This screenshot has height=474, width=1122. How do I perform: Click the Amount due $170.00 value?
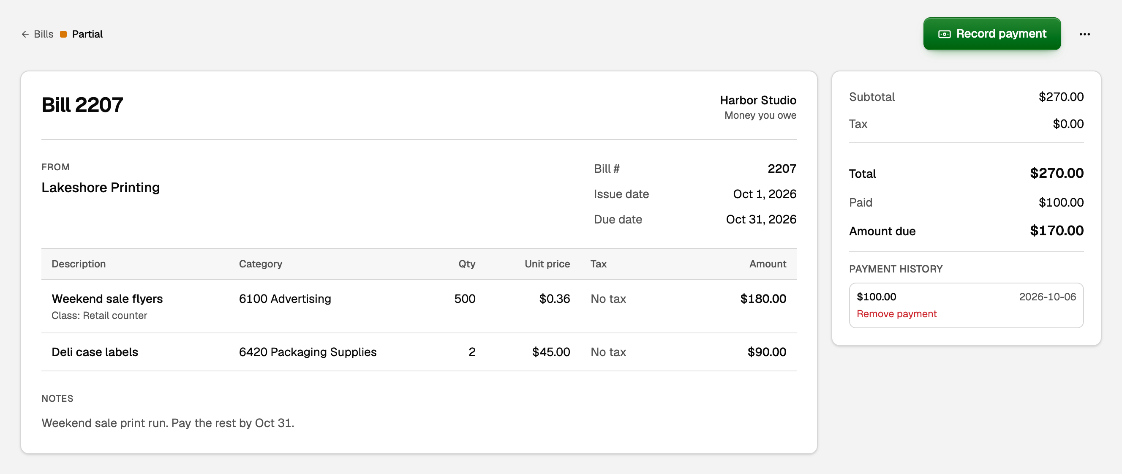coord(1057,231)
